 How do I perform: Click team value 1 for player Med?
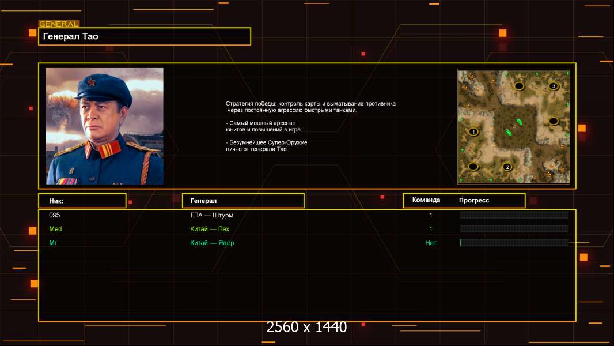tap(431, 229)
